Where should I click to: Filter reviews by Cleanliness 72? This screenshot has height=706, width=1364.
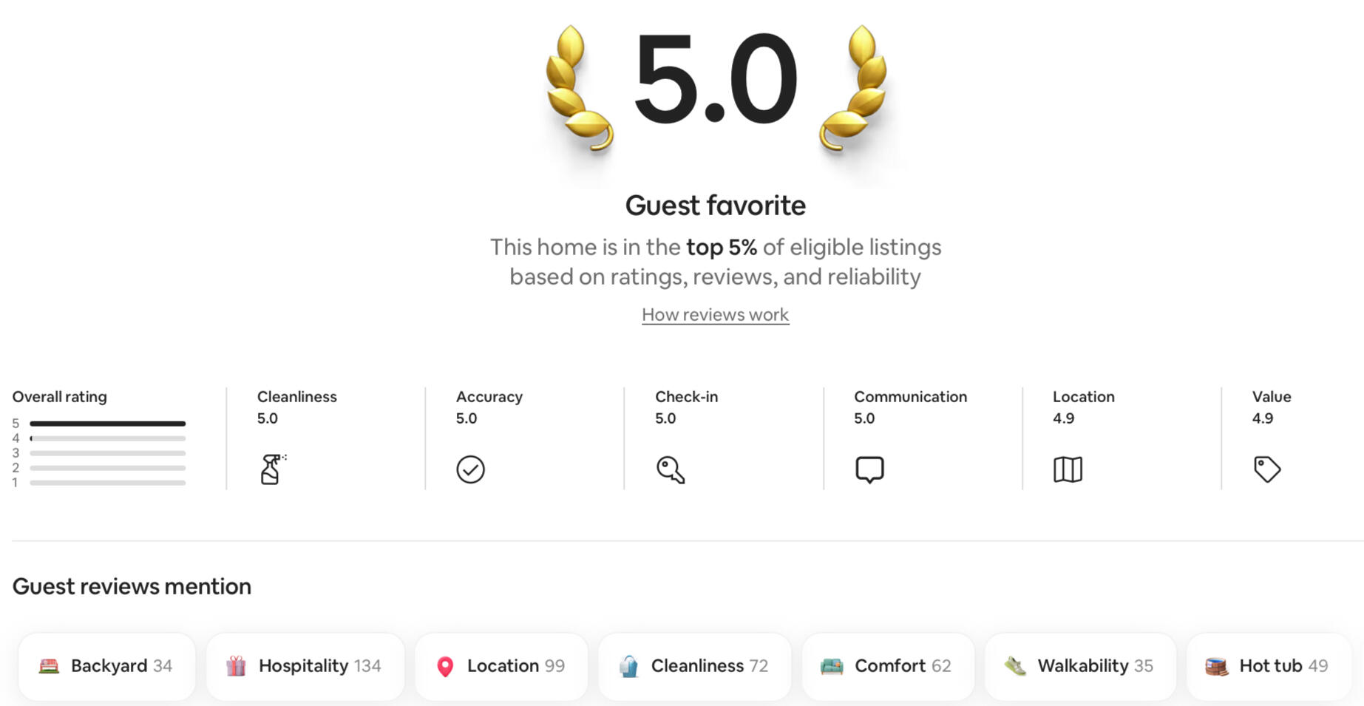tap(694, 666)
